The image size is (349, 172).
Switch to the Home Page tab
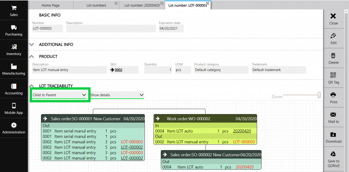pos(50,5)
